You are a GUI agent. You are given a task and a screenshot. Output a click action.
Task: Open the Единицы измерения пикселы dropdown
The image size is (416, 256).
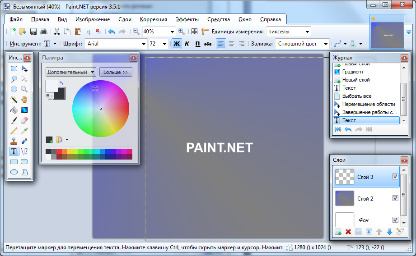coord(307,32)
